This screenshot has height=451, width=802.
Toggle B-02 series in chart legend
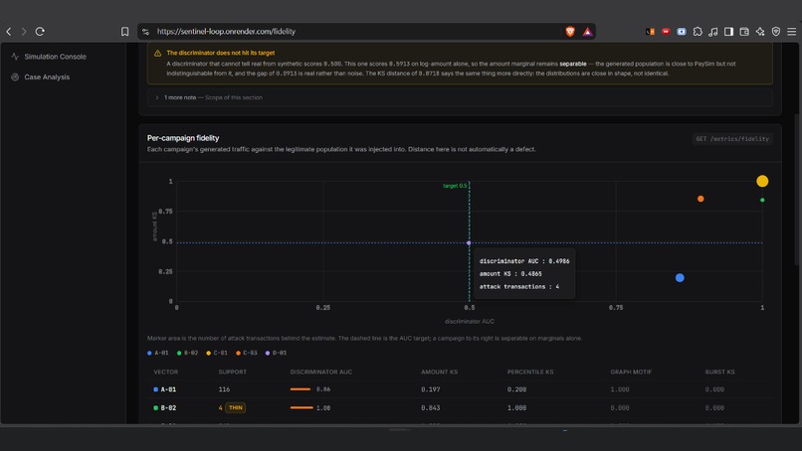pos(188,353)
